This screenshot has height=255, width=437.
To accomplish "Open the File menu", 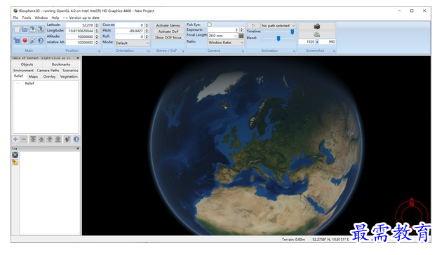I will pyautogui.click(x=15, y=18).
